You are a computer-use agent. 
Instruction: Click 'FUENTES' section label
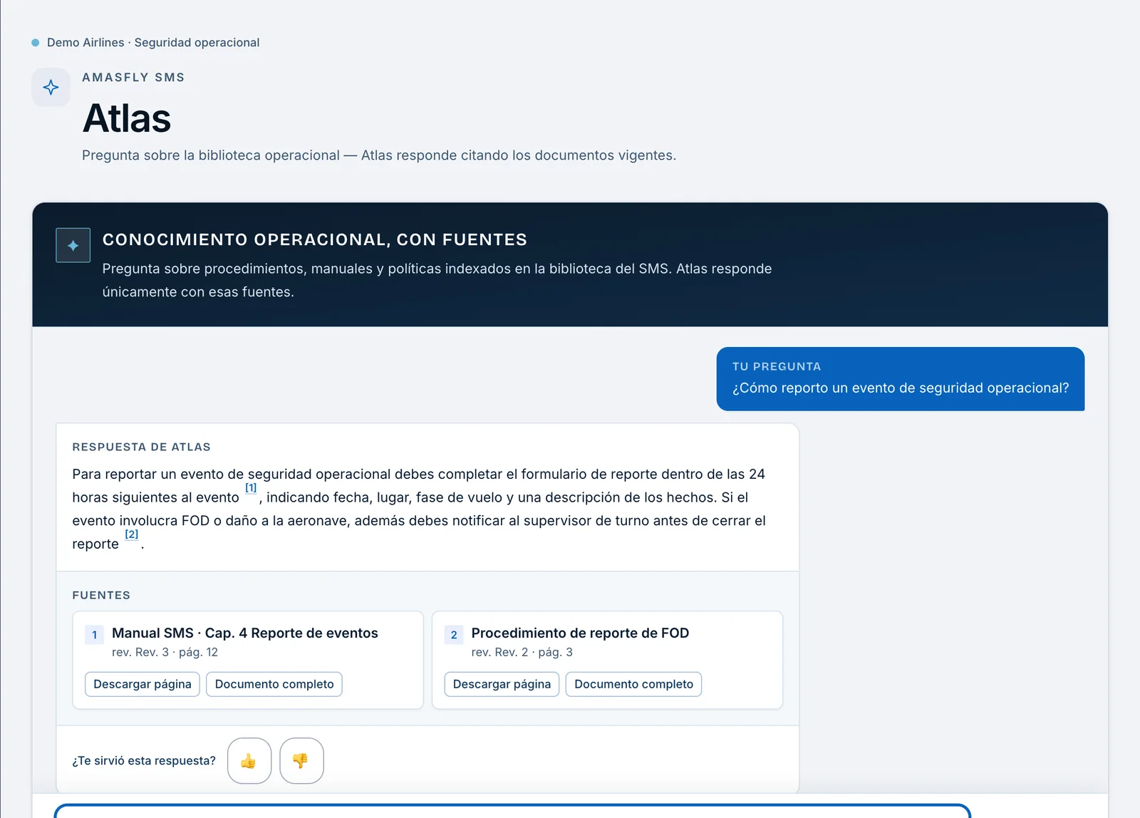coord(101,595)
